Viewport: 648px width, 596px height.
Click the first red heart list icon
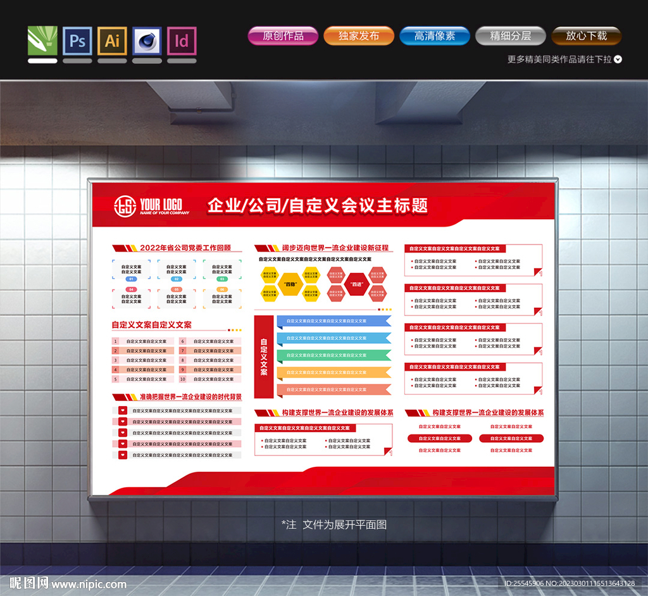pos(123,410)
